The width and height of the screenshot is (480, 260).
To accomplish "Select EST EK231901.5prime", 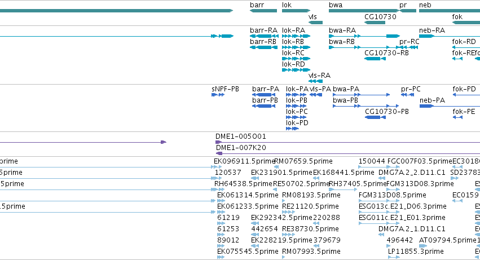I will coord(255,178).
